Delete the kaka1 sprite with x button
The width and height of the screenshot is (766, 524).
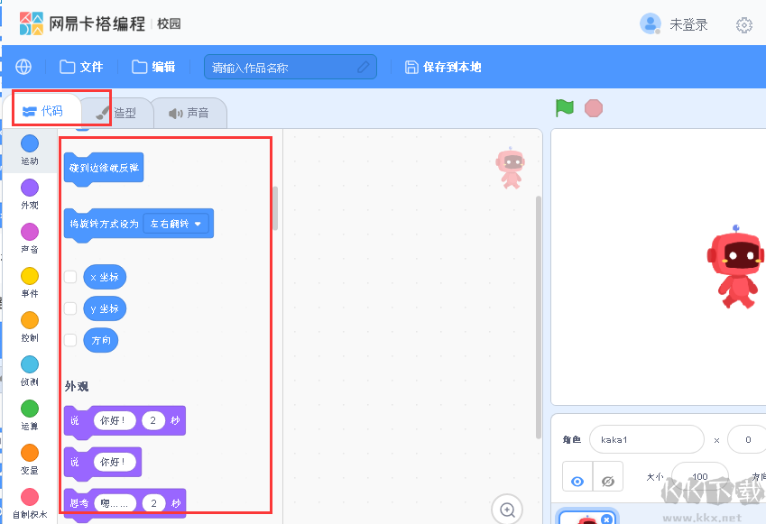(606, 519)
